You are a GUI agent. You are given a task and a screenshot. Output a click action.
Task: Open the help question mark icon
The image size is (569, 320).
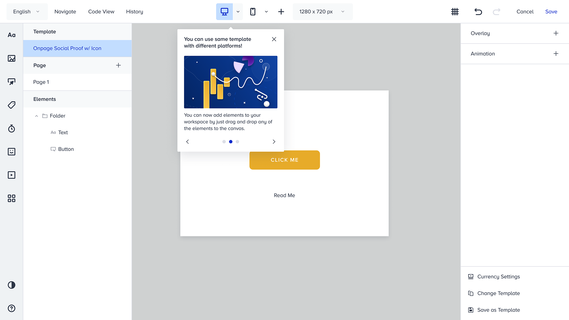click(x=12, y=308)
